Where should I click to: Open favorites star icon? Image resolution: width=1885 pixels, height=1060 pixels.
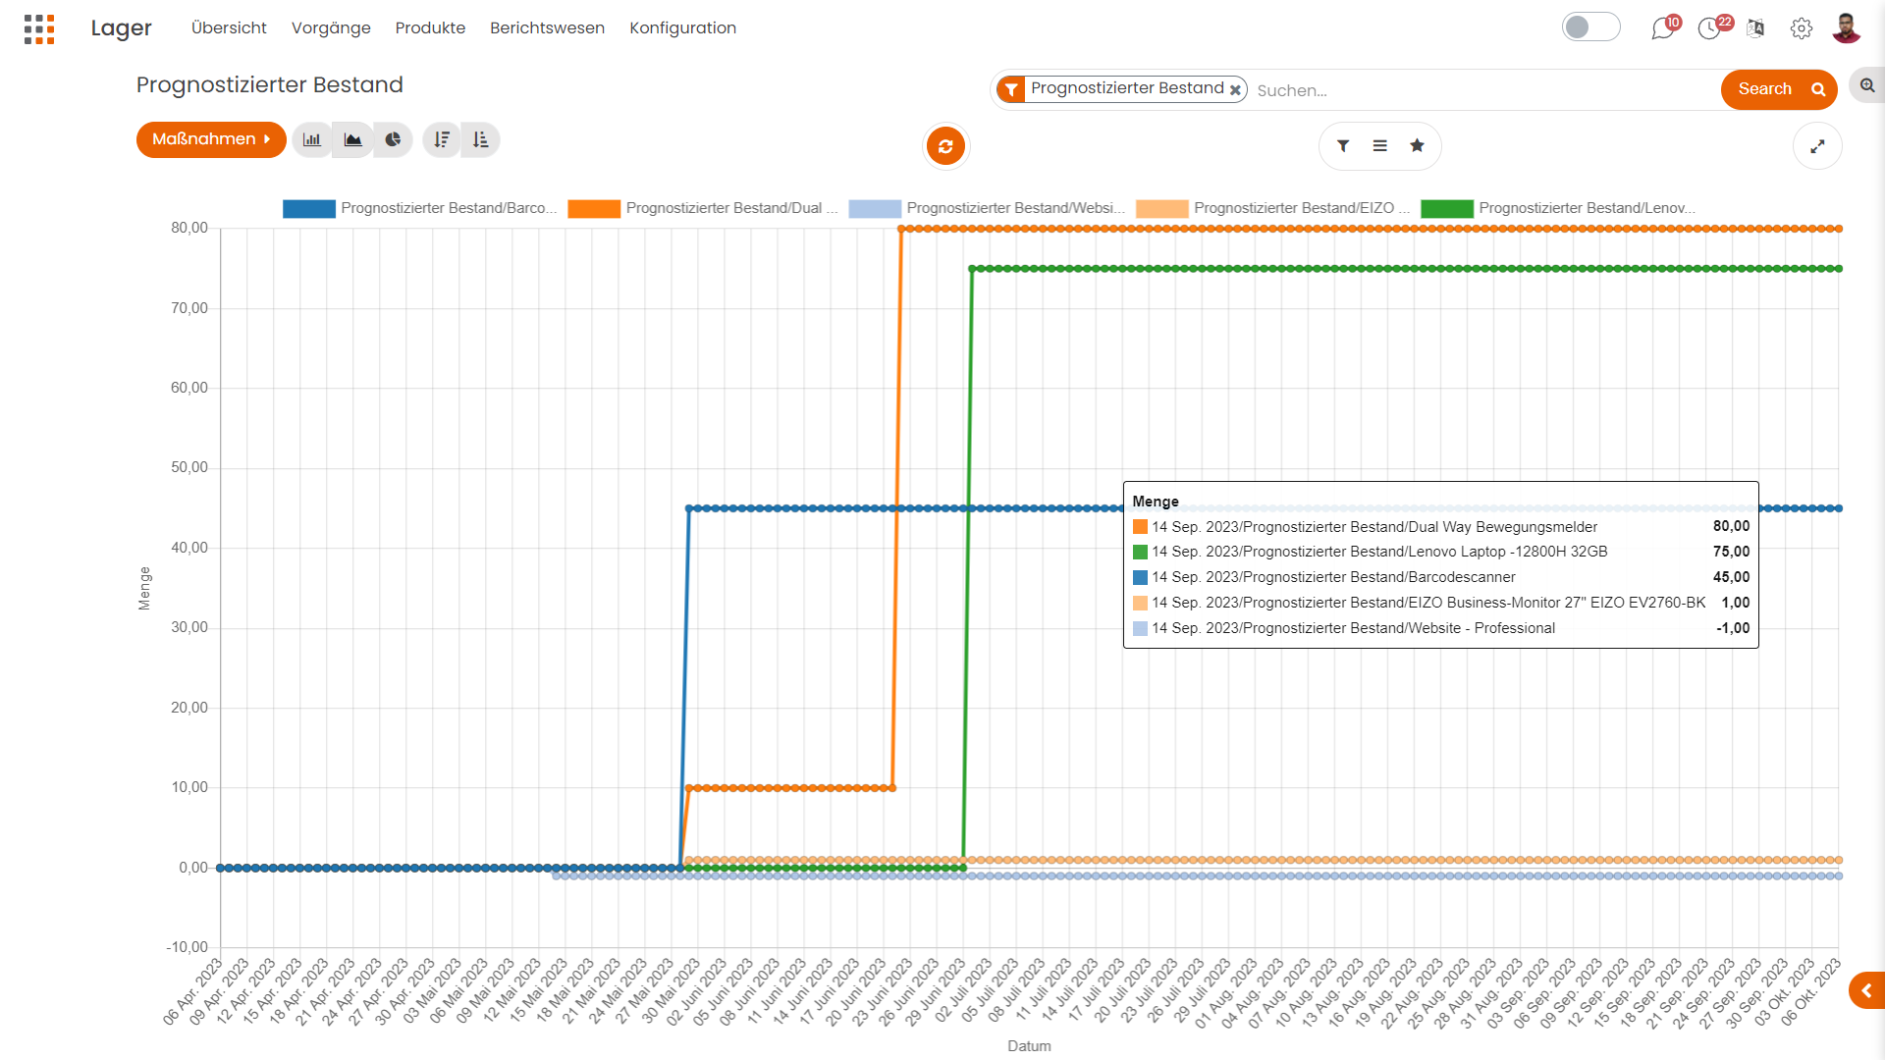(1417, 146)
